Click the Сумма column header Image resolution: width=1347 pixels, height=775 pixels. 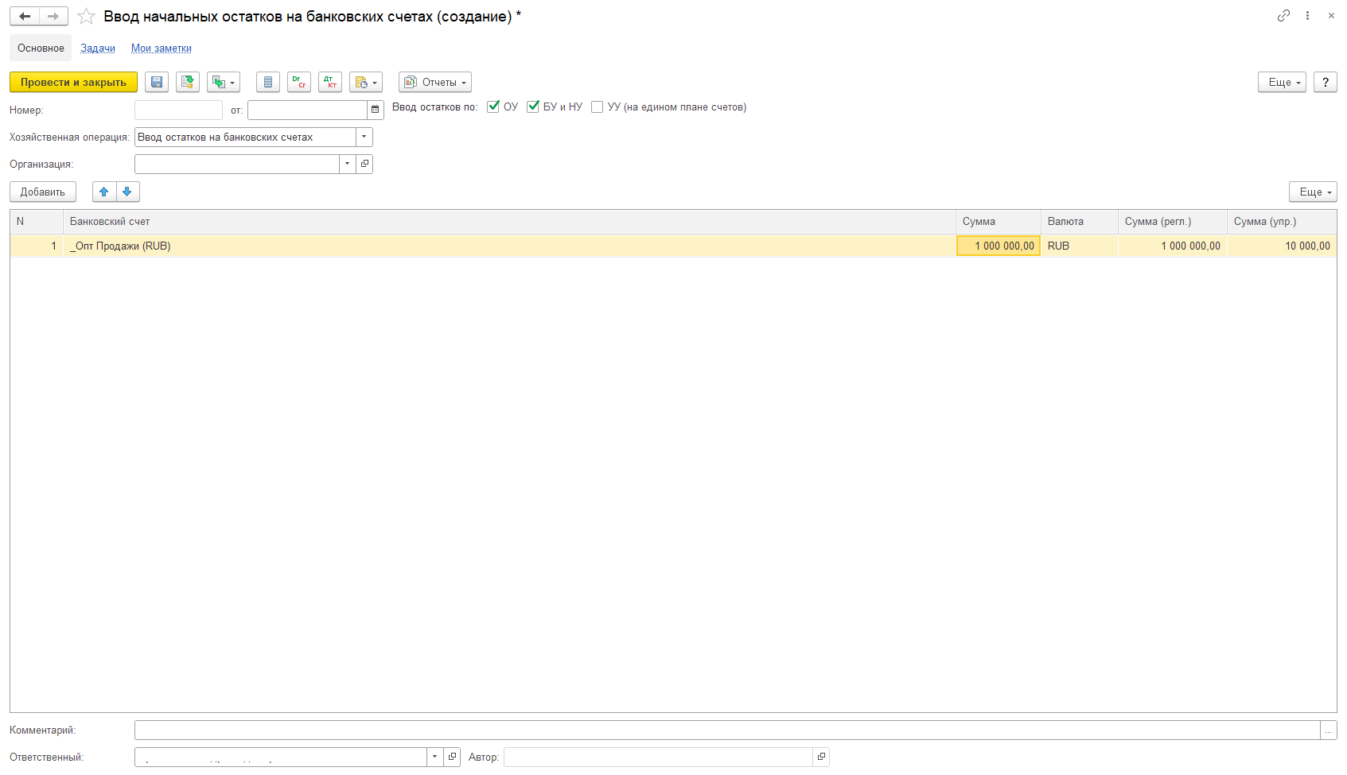[x=999, y=222]
